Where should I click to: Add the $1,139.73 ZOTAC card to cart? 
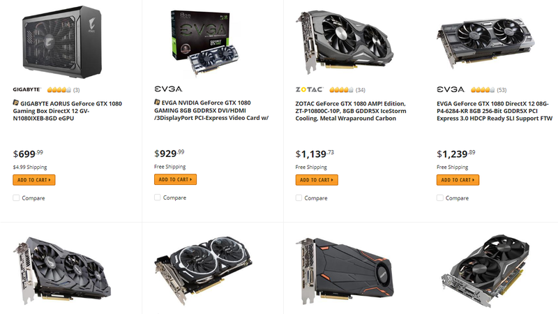pyautogui.click(x=317, y=180)
